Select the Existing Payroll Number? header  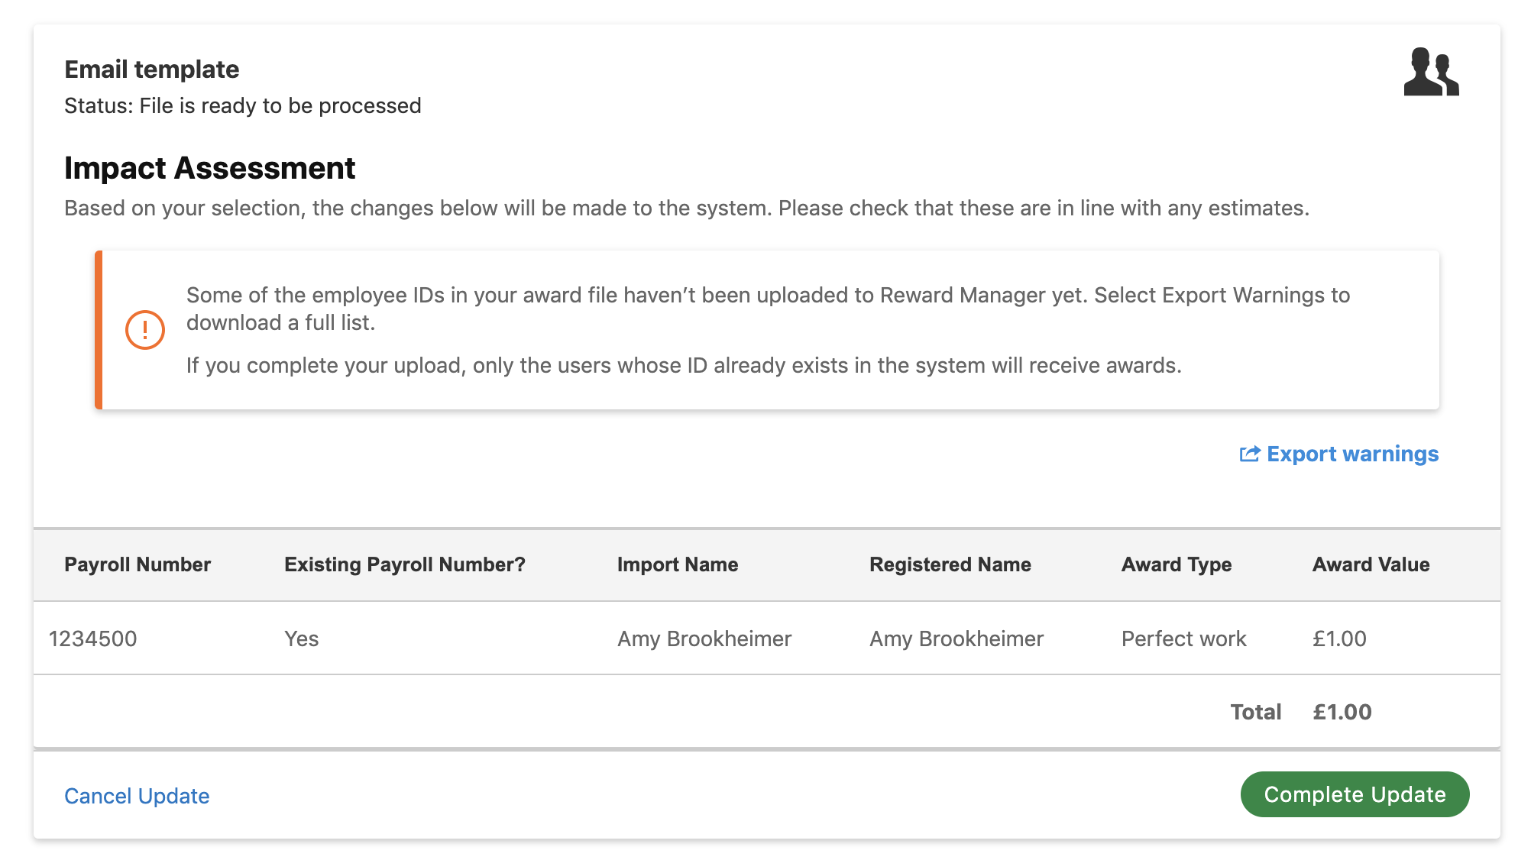click(405, 564)
